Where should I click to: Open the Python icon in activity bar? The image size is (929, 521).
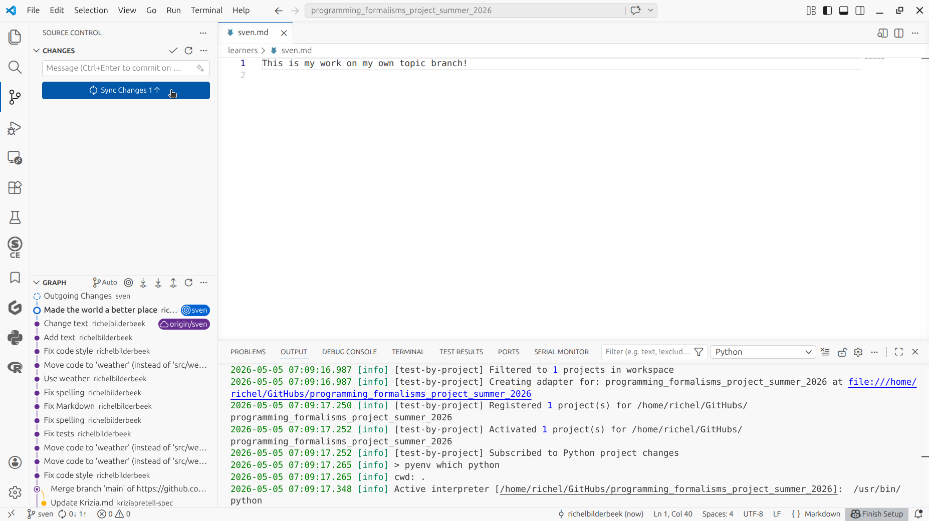[15, 338]
